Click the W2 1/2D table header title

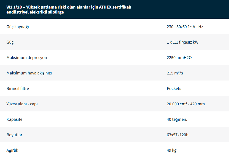pos(69,10)
